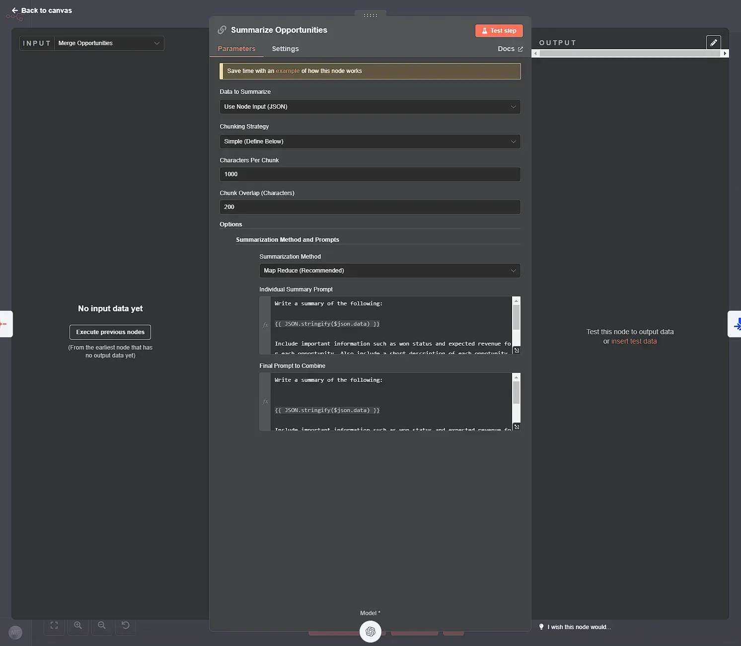Zoom in on the canvas
741x646 pixels.
click(x=77, y=625)
